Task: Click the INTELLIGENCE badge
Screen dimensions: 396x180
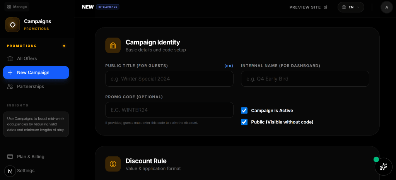Action: coord(108,7)
